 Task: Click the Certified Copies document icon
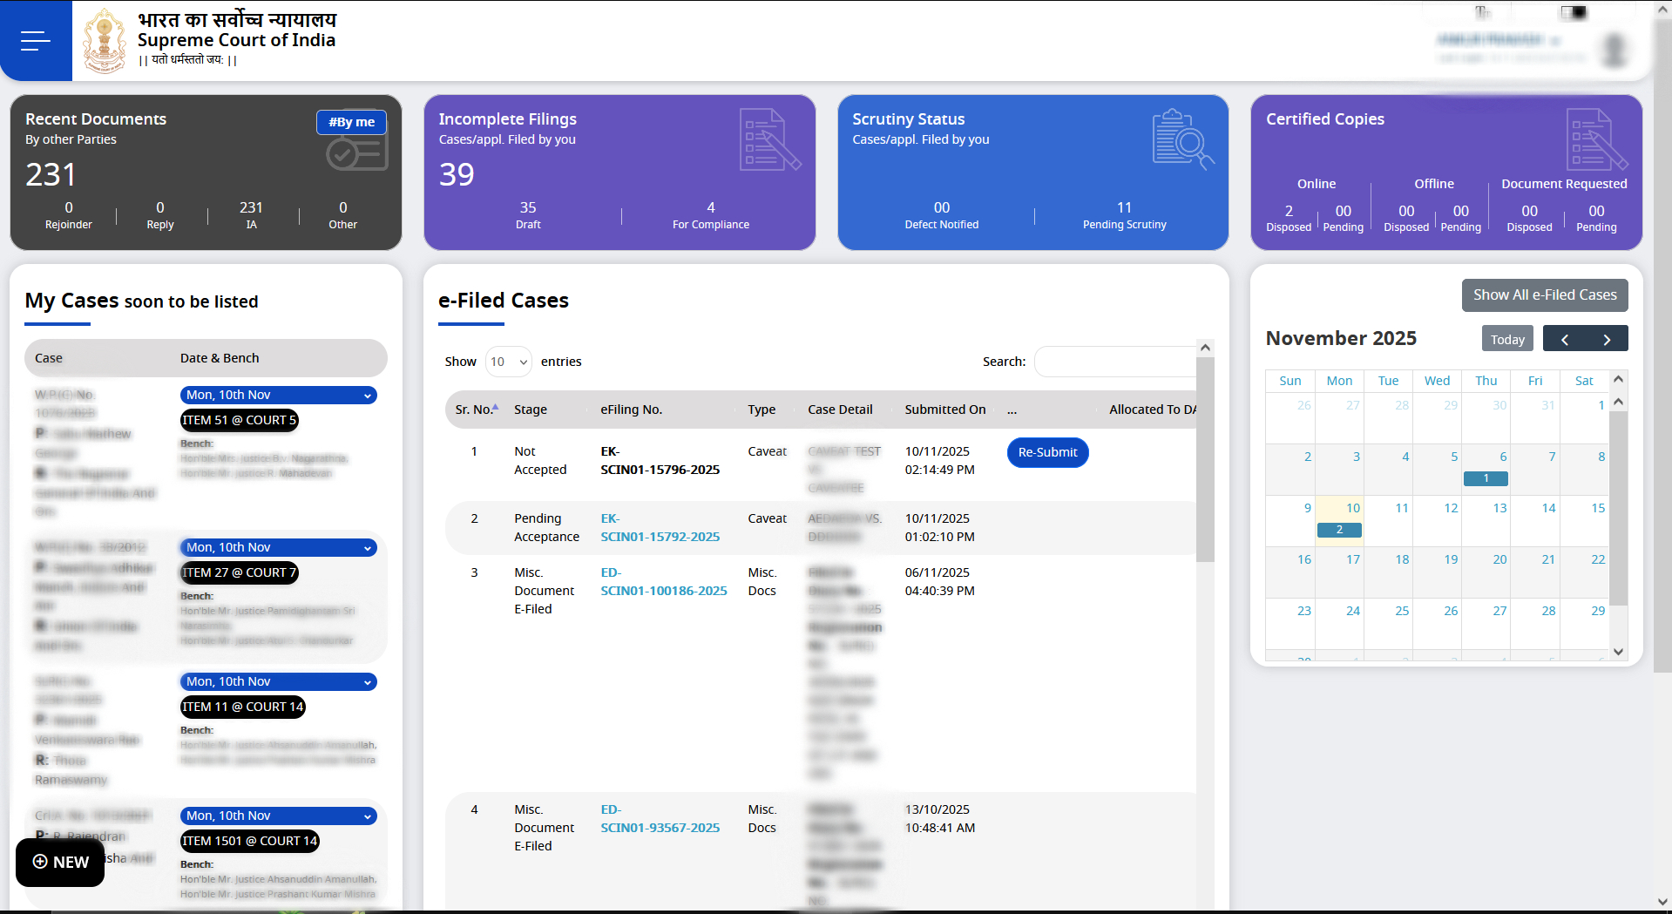[x=1595, y=139]
